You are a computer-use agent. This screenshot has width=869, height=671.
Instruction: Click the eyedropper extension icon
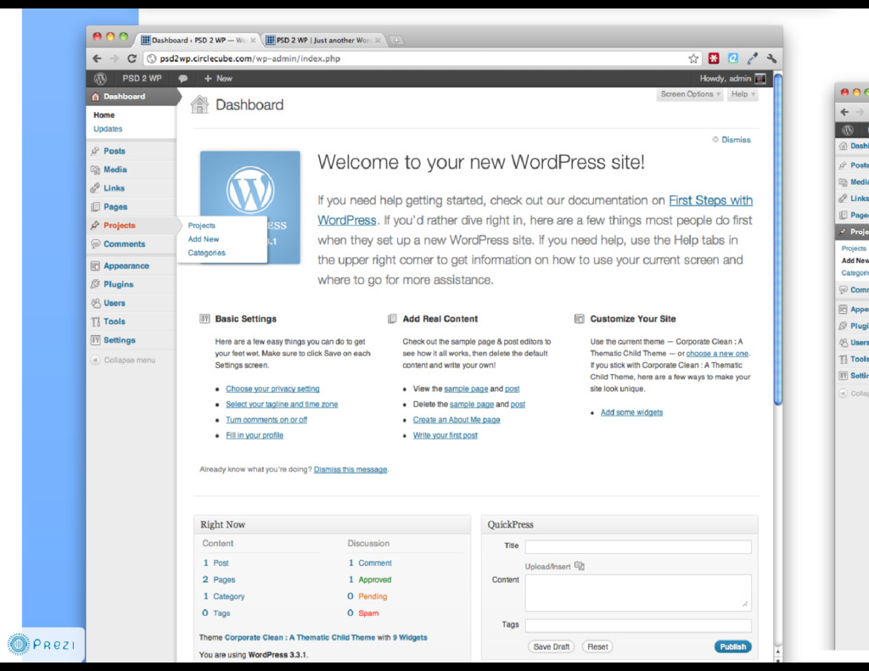[752, 59]
